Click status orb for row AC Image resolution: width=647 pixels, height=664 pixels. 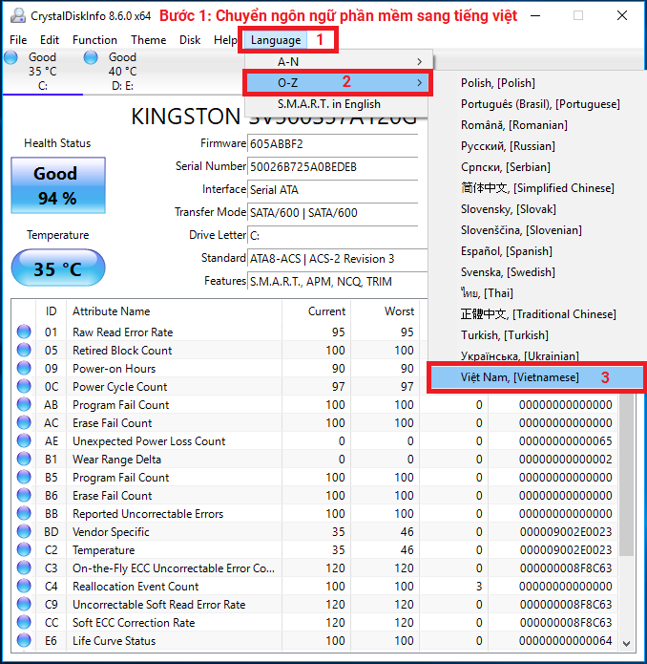tap(24, 422)
